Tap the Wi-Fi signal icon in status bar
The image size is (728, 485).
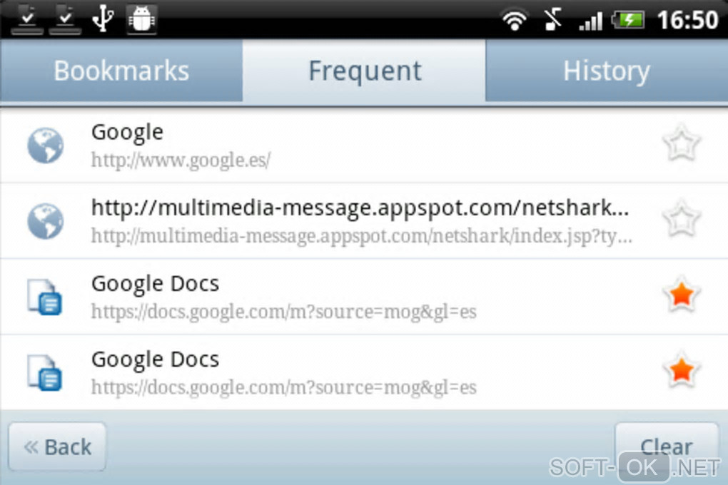(515, 21)
